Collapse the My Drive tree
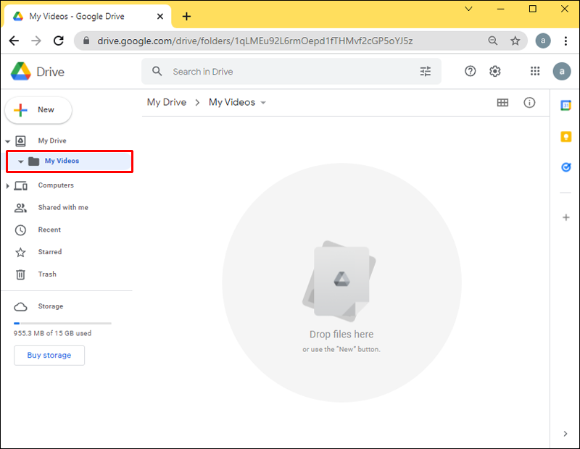Image resolution: width=580 pixels, height=449 pixels. pyautogui.click(x=7, y=141)
